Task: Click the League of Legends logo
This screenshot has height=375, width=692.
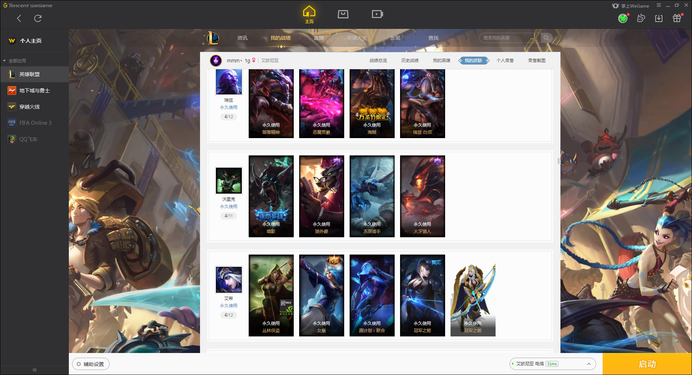Action: coord(213,38)
